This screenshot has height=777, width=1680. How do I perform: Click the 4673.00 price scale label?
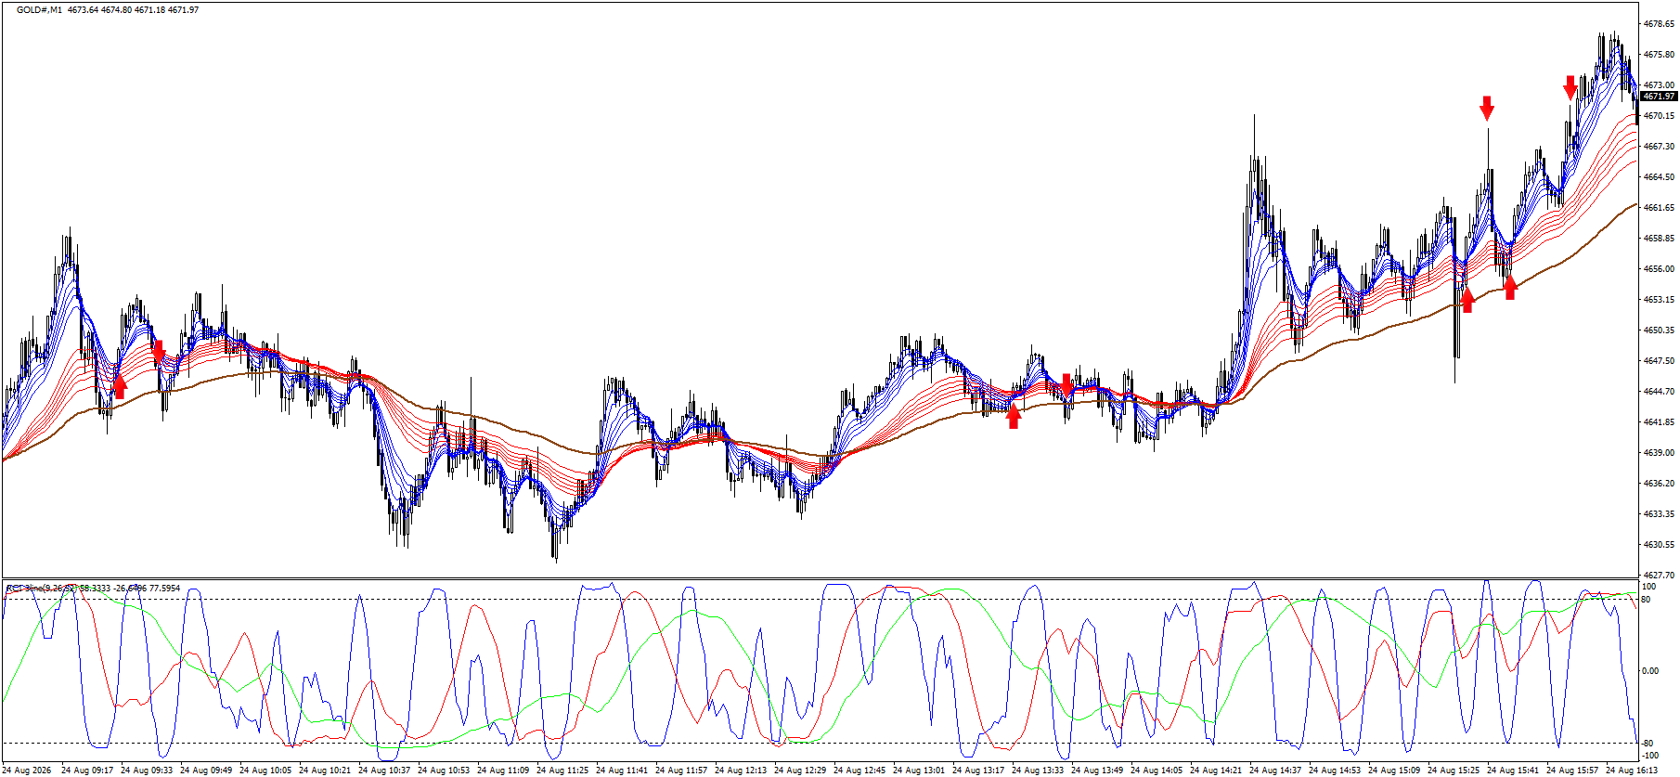[x=1659, y=85]
